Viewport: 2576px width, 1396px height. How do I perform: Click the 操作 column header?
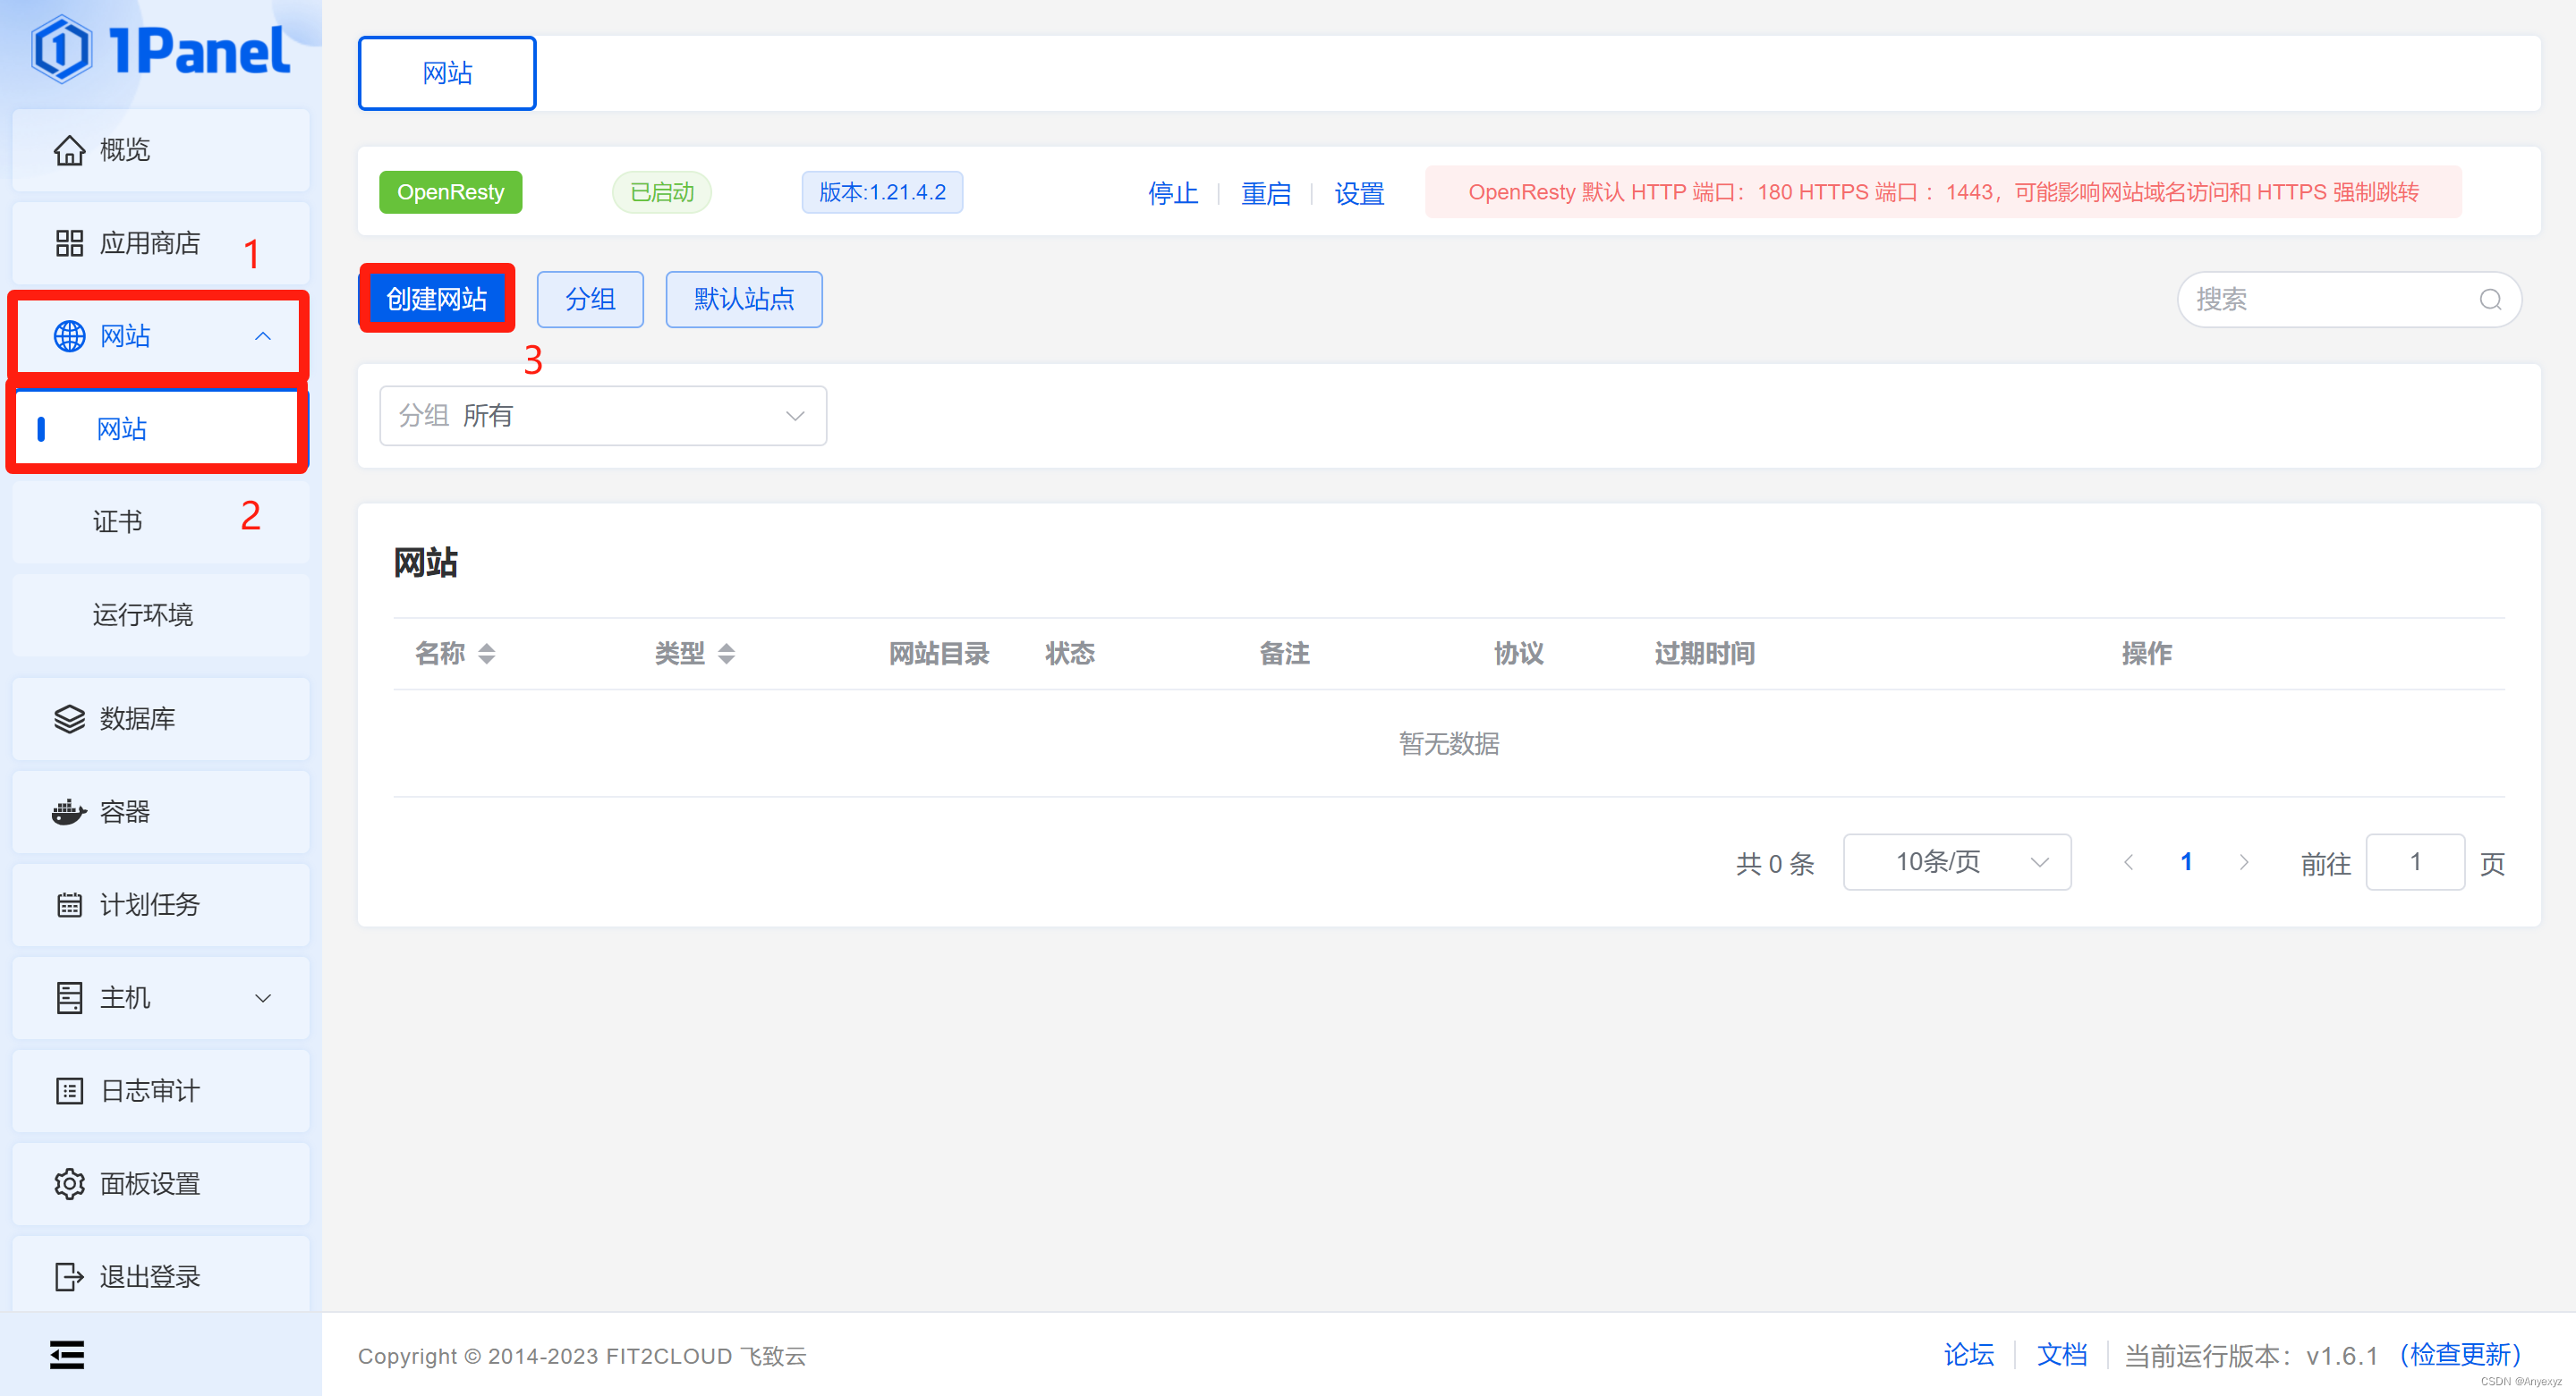coord(2147,654)
